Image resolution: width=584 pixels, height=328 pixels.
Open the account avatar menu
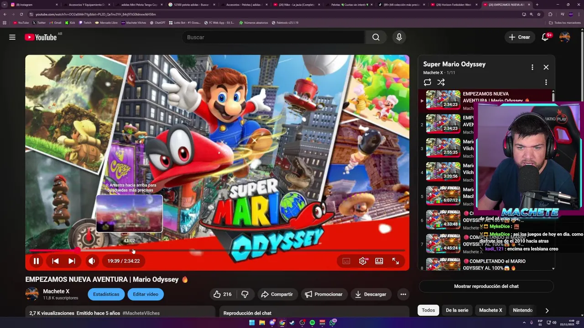coord(565,37)
